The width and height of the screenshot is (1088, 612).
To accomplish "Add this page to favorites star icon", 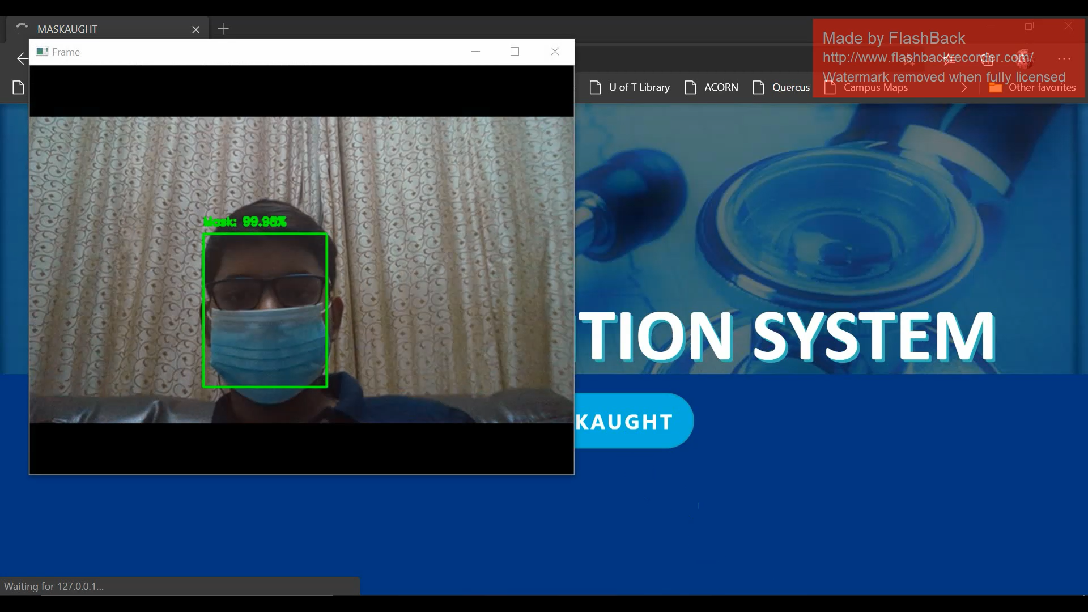I will tap(908, 59).
